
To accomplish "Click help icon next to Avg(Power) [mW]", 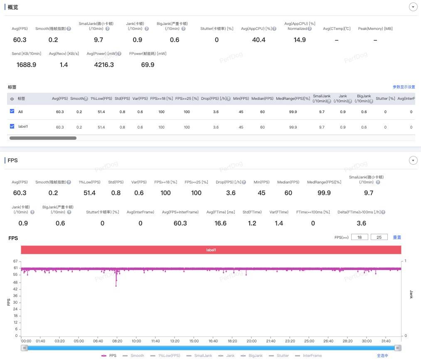I will [x=119, y=54].
